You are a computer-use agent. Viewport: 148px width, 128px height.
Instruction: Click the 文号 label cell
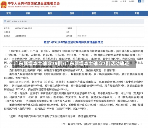(x=71, y=32)
